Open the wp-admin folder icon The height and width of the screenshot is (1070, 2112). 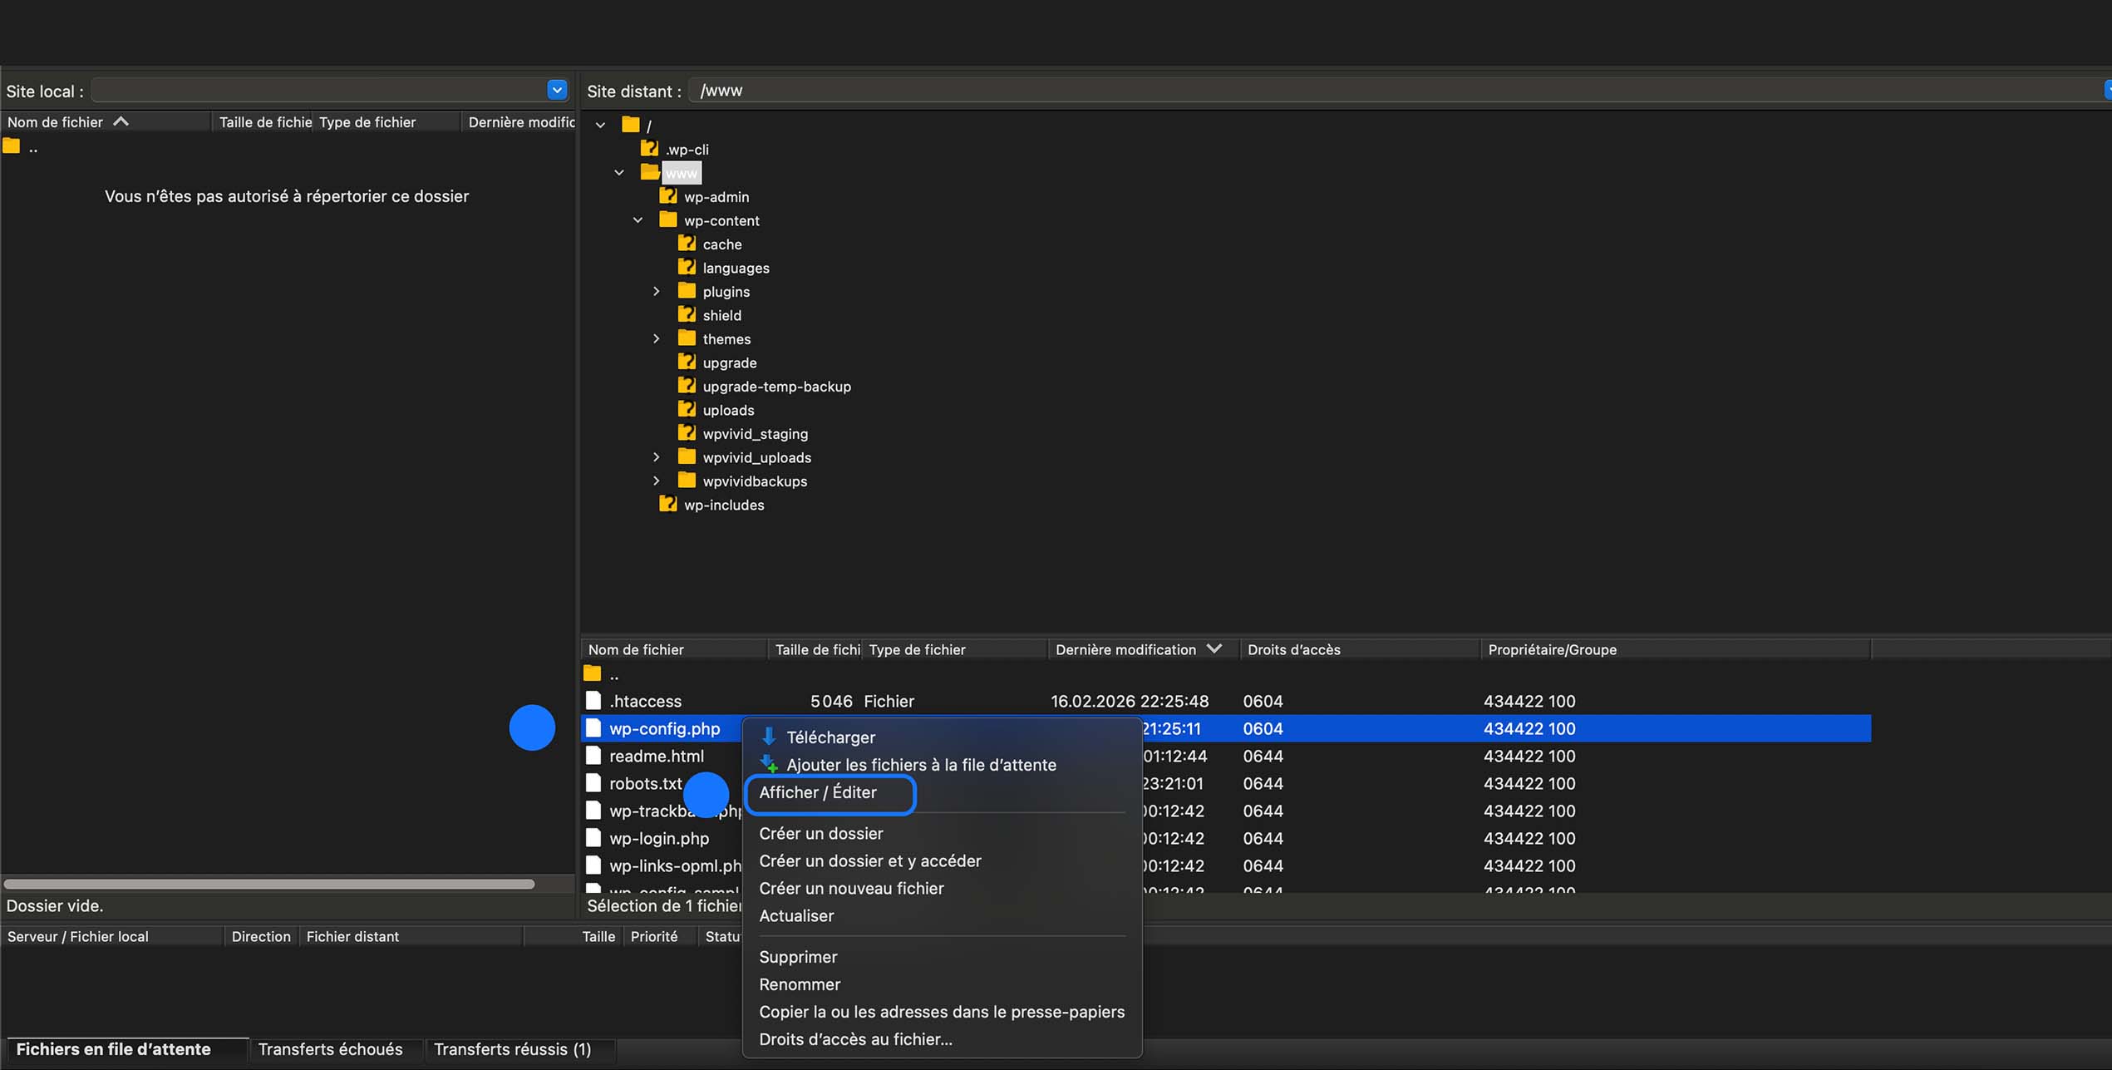[x=670, y=196]
